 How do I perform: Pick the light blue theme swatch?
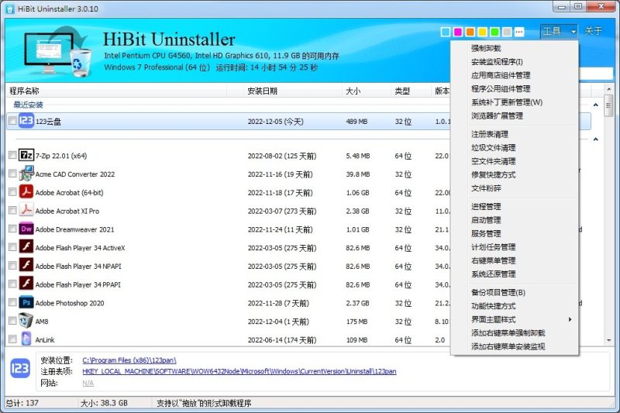coord(445,32)
